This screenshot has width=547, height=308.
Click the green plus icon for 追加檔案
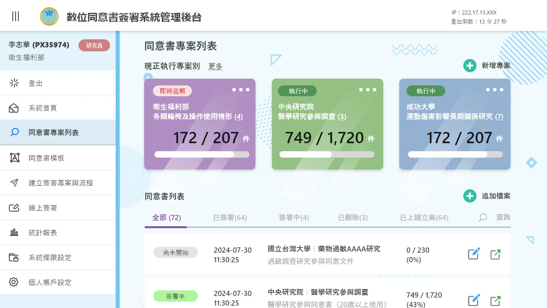(x=470, y=196)
